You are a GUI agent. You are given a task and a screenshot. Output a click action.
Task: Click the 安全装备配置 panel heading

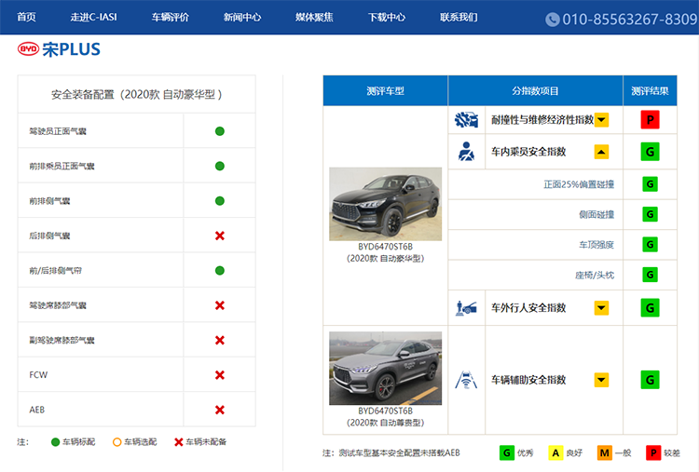(136, 94)
